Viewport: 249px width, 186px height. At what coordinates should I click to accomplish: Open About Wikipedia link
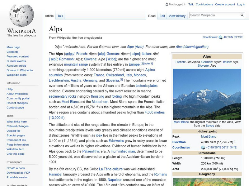point(17,94)
